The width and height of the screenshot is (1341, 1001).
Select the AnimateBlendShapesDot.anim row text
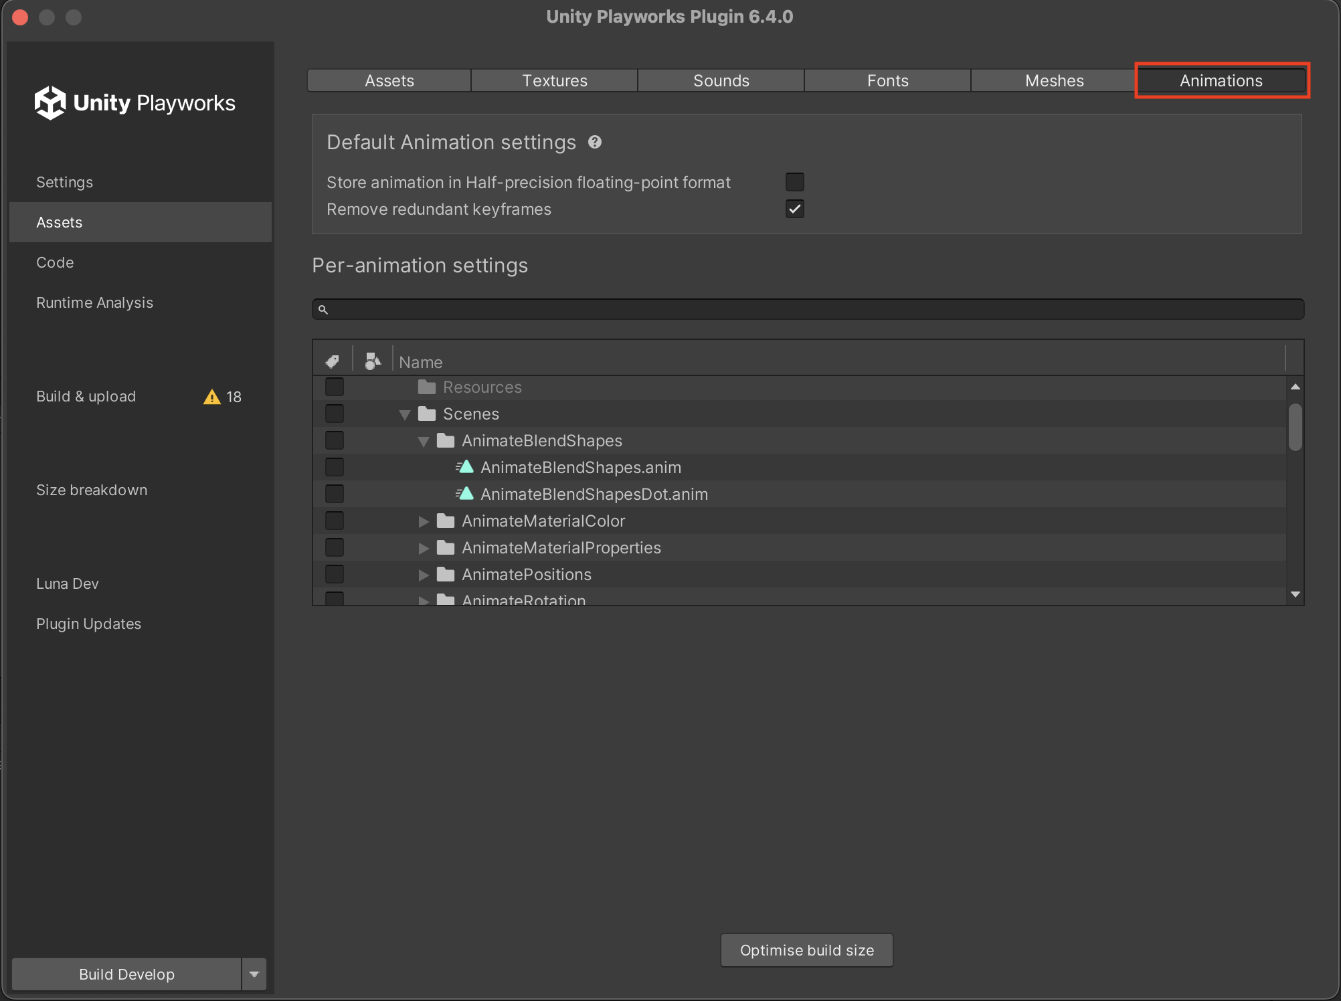pyautogui.click(x=594, y=494)
